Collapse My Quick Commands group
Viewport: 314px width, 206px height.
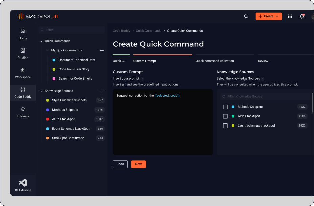click(47, 50)
